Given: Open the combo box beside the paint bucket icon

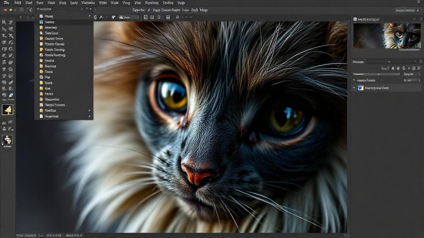Looking at the screenshot, I should click(129, 17).
